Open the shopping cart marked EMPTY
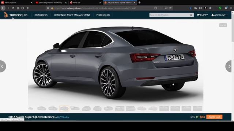This screenshot has width=234, height=131. tap(202, 15)
